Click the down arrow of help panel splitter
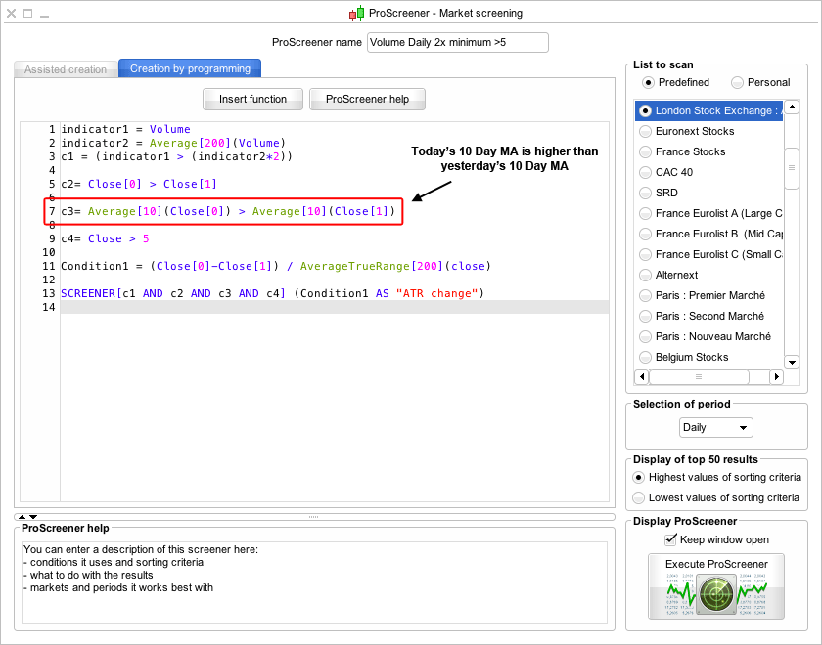The width and height of the screenshot is (822, 645). point(32,516)
